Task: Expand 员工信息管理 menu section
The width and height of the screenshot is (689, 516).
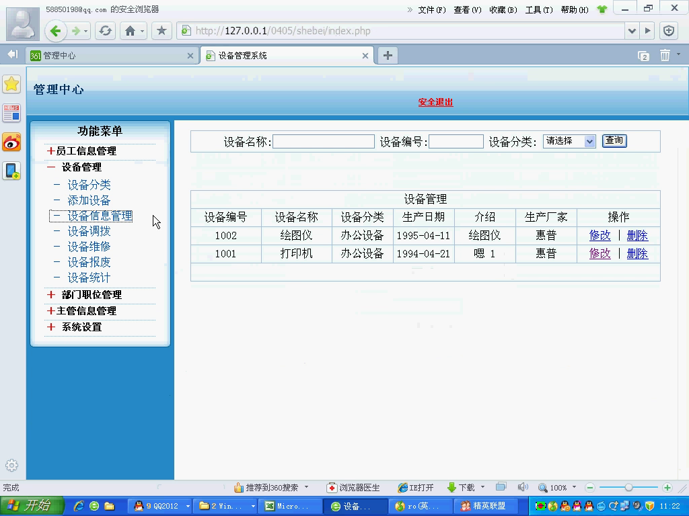Action: tap(81, 151)
